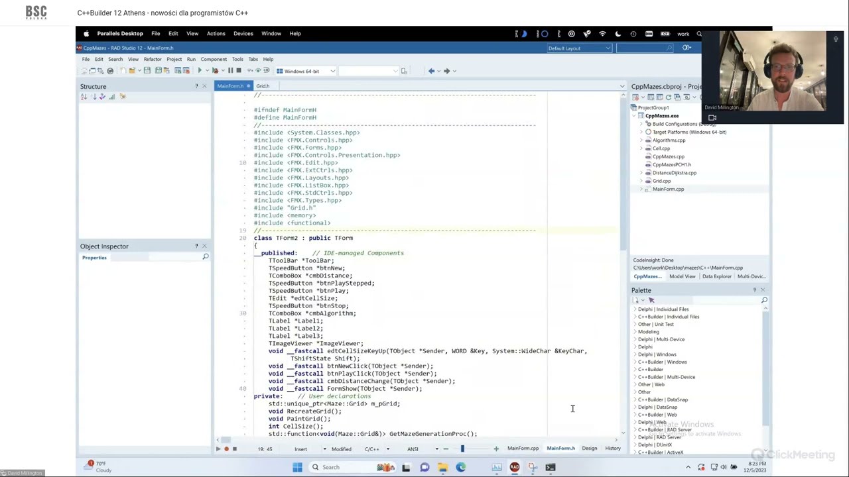
Task: Select Target Platforms (Windows 64-bit) node
Action: [688, 132]
